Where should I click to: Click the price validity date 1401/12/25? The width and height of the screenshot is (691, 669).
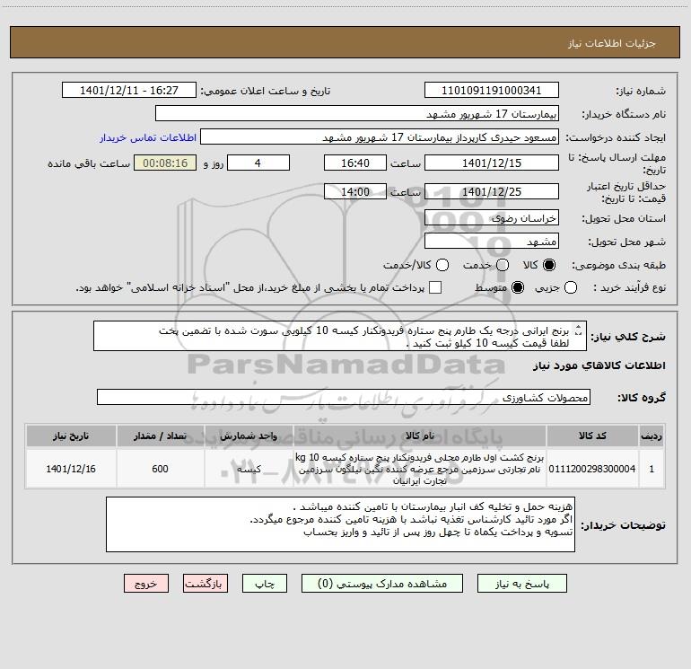click(x=492, y=191)
